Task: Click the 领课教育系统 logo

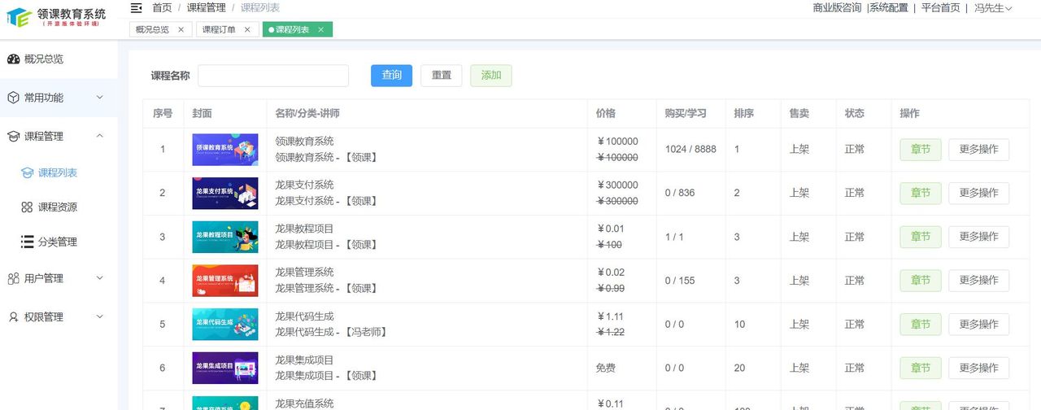Action: pos(57,17)
